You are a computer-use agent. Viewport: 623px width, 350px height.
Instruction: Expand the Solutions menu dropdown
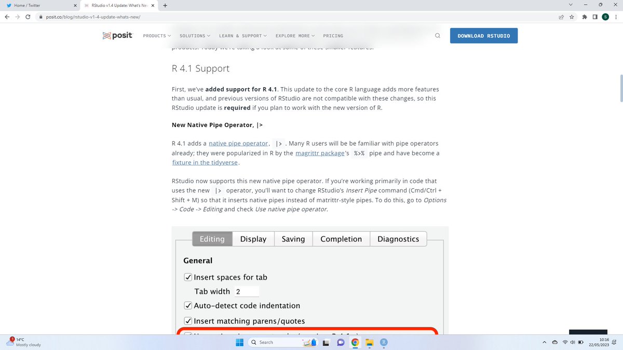[195, 36]
